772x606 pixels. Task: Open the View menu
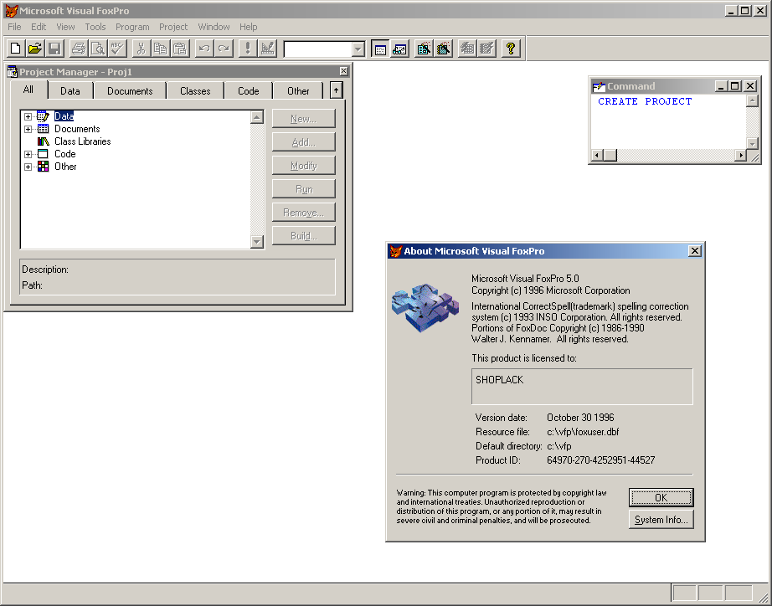(x=65, y=27)
